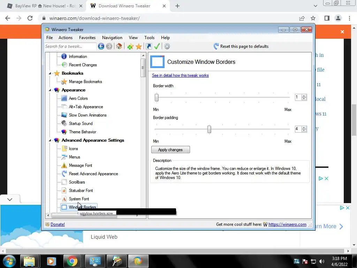Select Statusbar Font tweak
This screenshot has width=357, height=268.
point(81,191)
